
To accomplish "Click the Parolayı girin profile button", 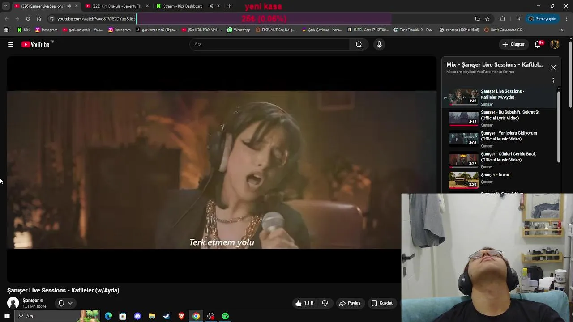I will coord(542,19).
